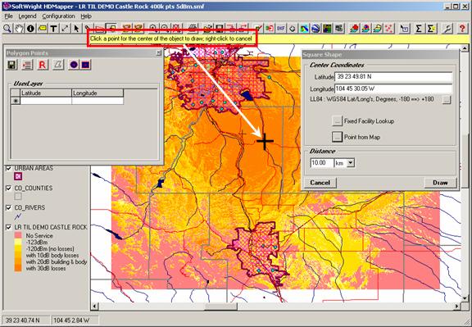472x327 pixels.
Task: Click the colorful terrain map icon
Action: pyautogui.click(x=304, y=29)
